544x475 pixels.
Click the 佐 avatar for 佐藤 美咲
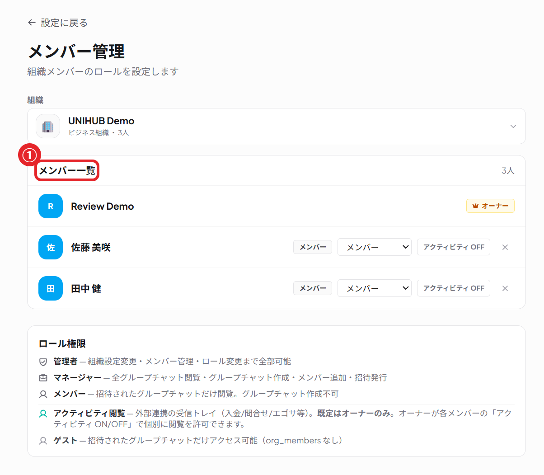51,247
